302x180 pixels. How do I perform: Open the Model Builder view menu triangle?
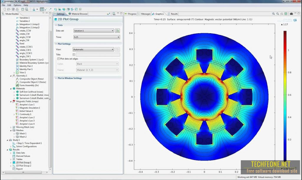pyautogui.click(x=43, y=13)
